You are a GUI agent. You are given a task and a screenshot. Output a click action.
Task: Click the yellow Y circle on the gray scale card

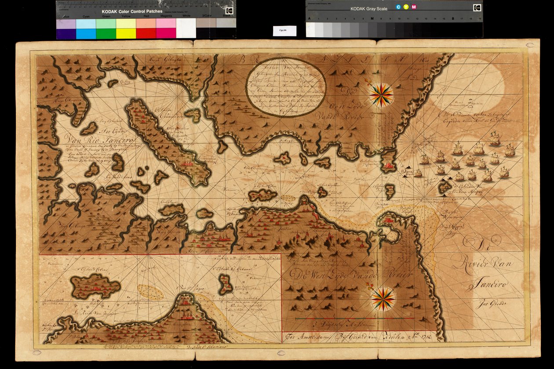[x=406, y=7]
